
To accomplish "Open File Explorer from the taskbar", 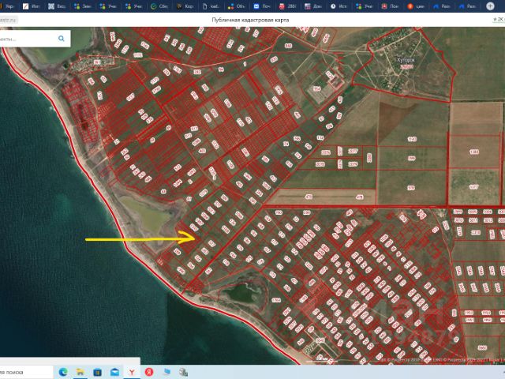I will pyautogui.click(x=80, y=372).
